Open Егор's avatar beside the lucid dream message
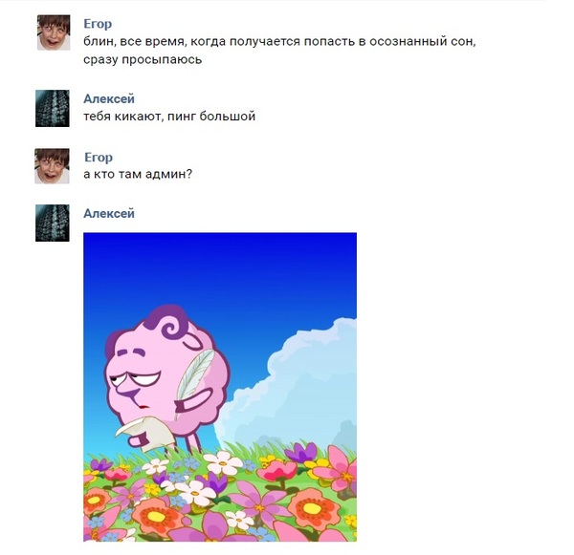574x555 pixels. click(x=54, y=32)
